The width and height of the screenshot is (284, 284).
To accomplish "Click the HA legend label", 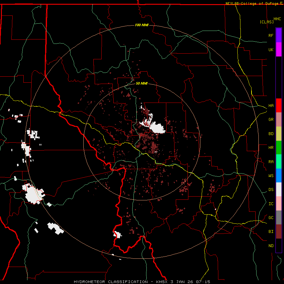I will pos(271,106).
